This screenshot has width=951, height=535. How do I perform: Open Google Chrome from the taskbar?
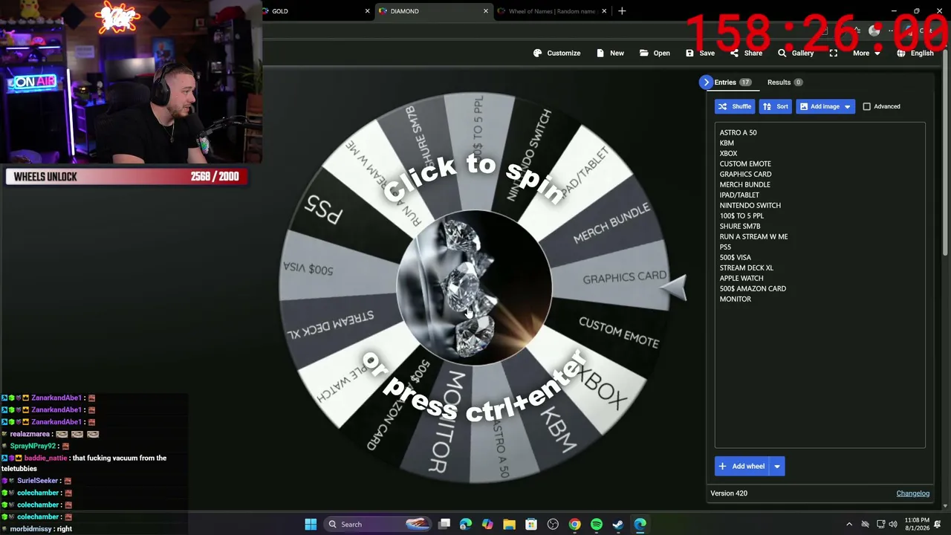click(574, 525)
